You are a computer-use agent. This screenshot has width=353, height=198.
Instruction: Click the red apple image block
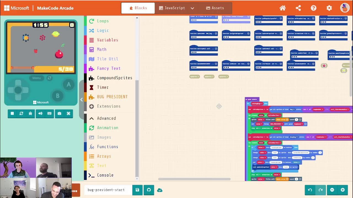[x=324, y=66]
